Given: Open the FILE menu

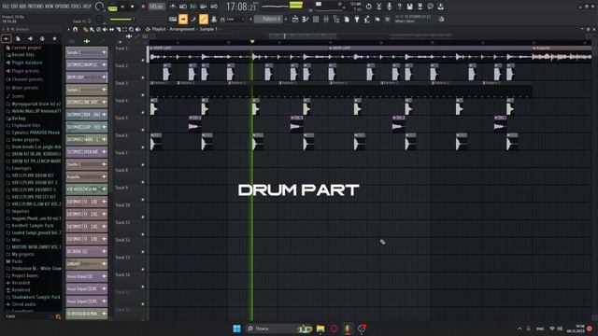Looking at the screenshot, I should [x=6, y=7].
